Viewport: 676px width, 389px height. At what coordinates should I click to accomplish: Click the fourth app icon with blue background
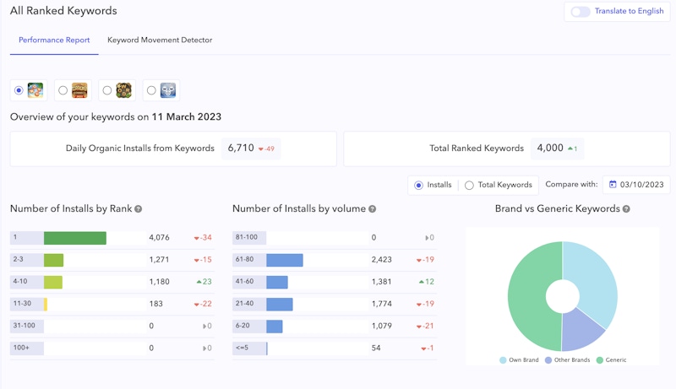coord(167,90)
